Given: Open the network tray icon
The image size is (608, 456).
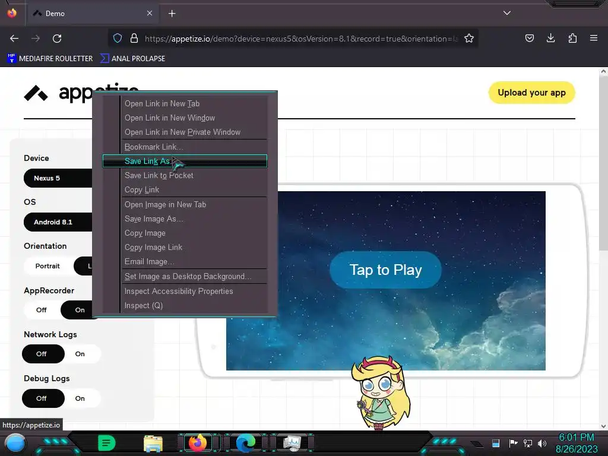Looking at the screenshot, I should [528, 443].
